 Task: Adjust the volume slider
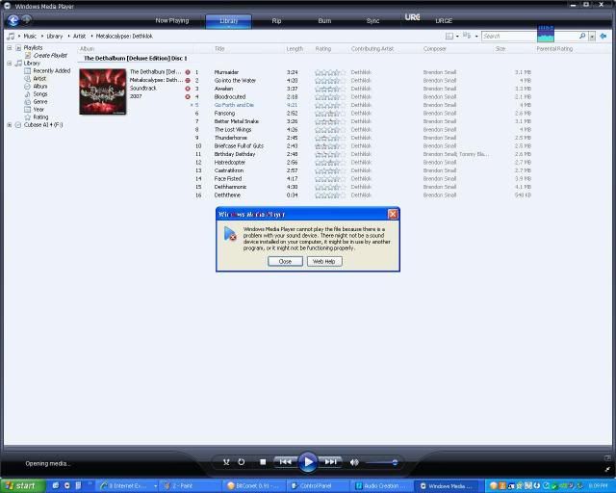(382, 462)
